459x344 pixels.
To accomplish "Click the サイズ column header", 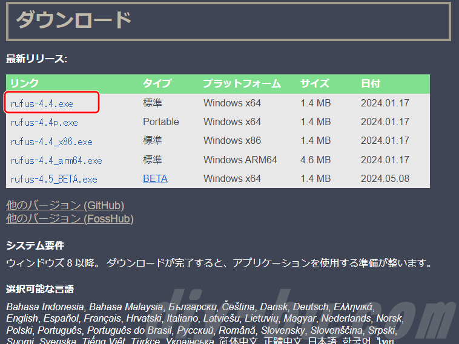I will click(x=315, y=83).
